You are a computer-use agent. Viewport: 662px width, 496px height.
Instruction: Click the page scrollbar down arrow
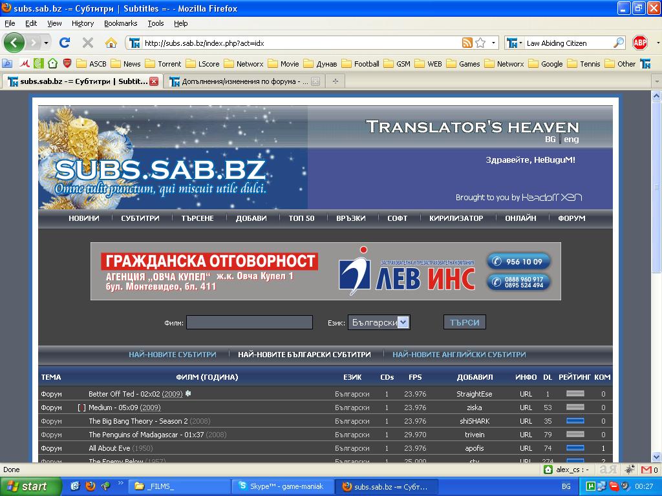656,457
